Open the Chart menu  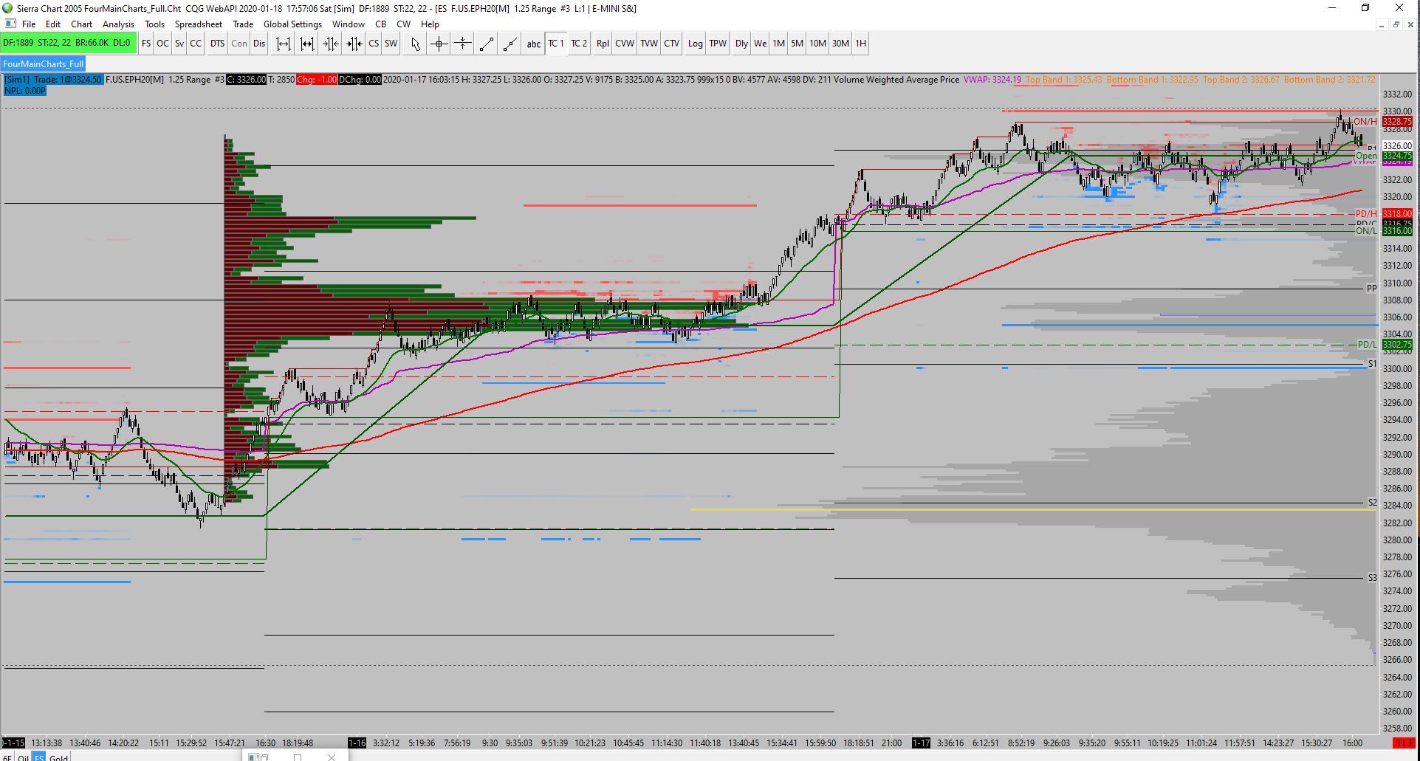[x=82, y=24]
